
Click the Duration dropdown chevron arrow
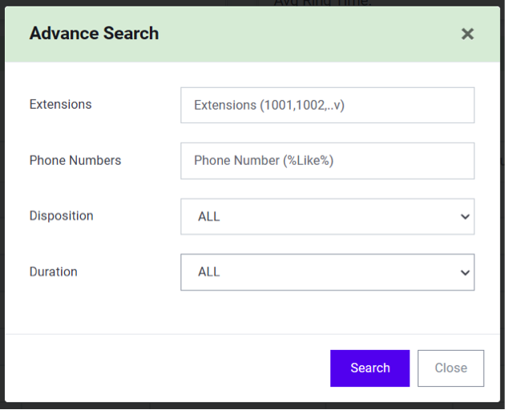coord(465,272)
